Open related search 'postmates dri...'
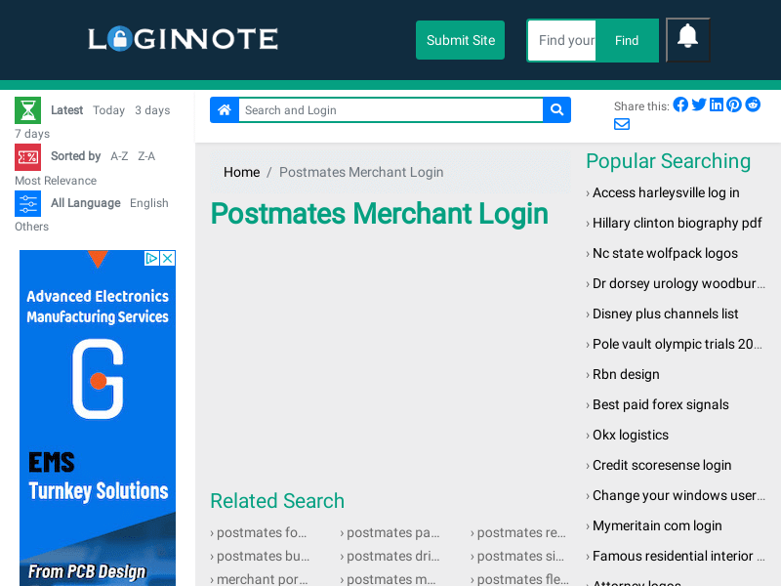Viewport: 781px width, 586px height. tap(393, 556)
